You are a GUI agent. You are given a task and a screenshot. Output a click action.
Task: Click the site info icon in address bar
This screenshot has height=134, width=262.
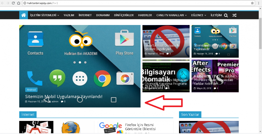click(x=25, y=3)
